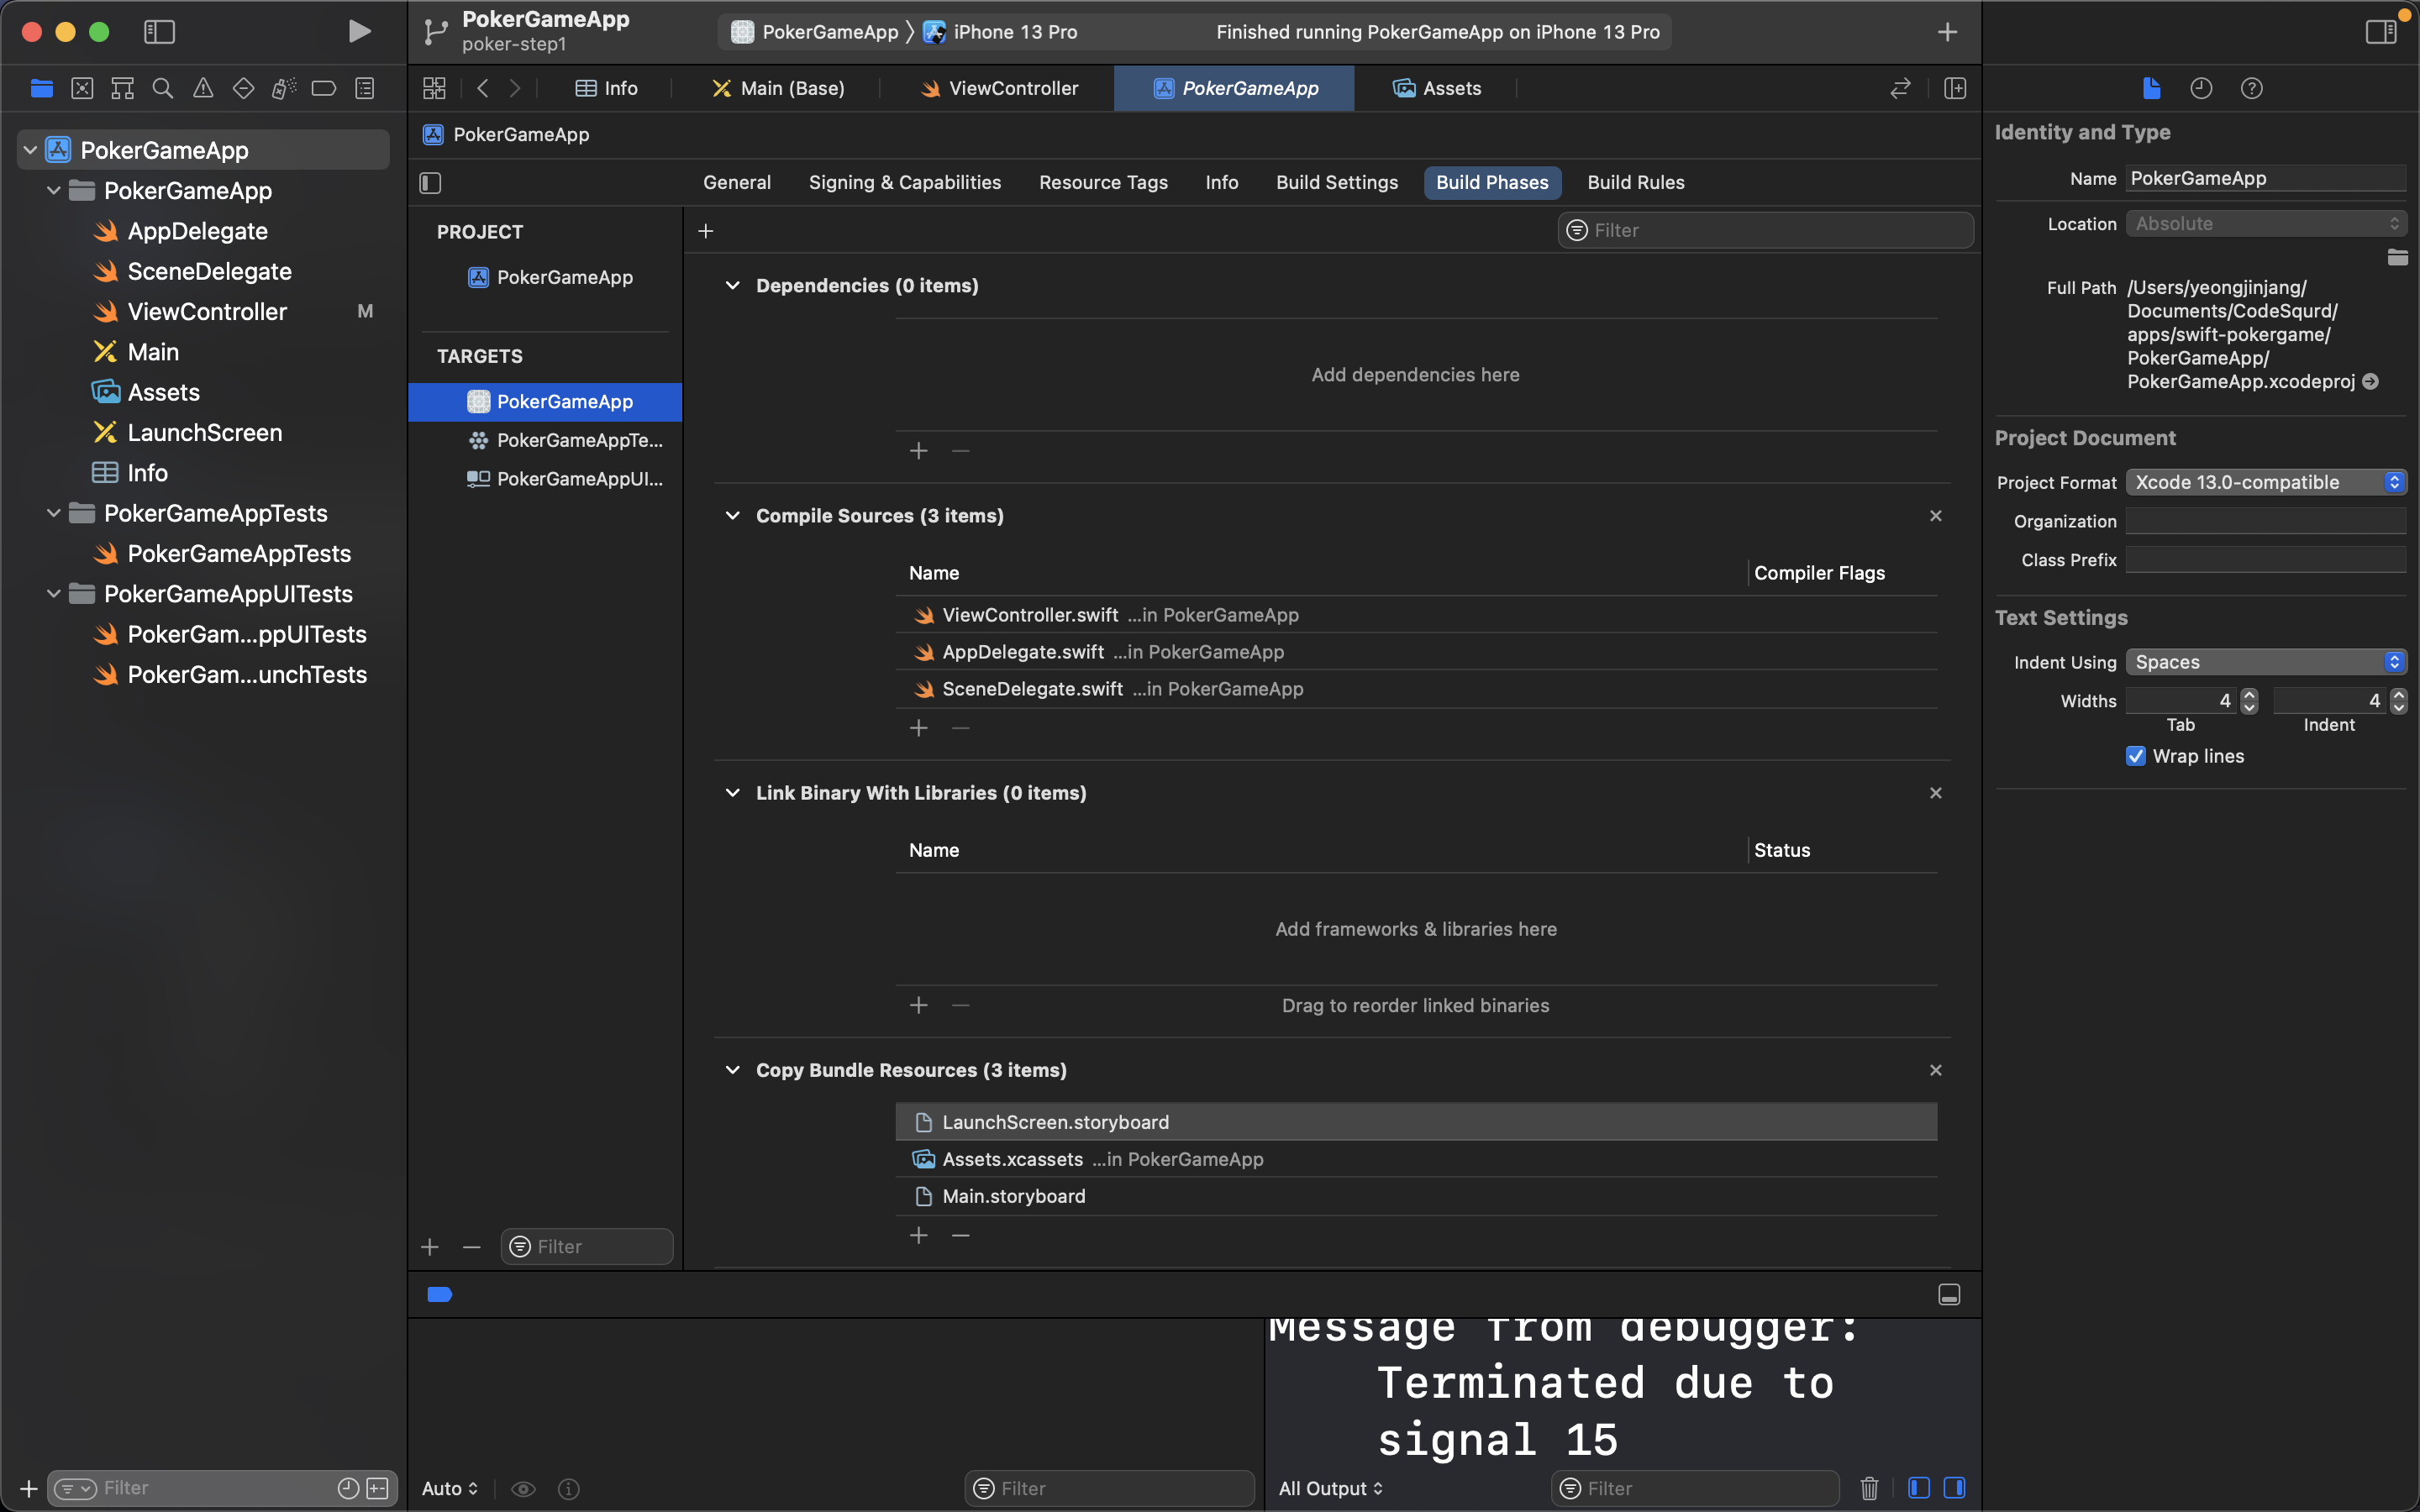
Task: Choose project location folder icon in inspector
Action: click(x=2397, y=257)
